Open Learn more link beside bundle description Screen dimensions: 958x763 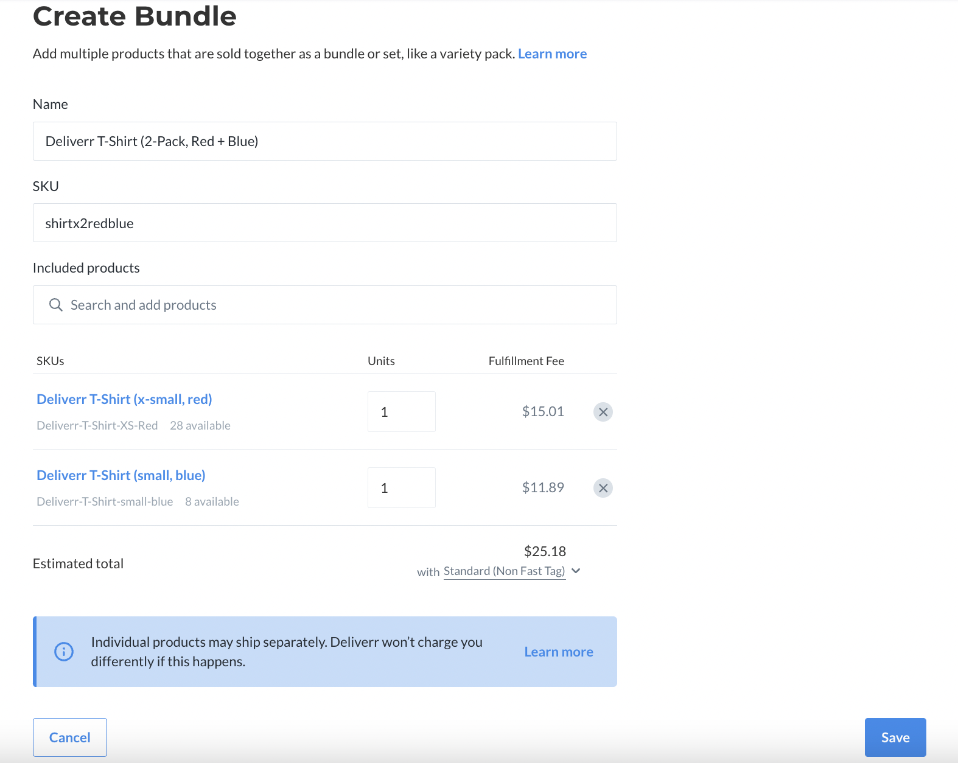coord(553,54)
